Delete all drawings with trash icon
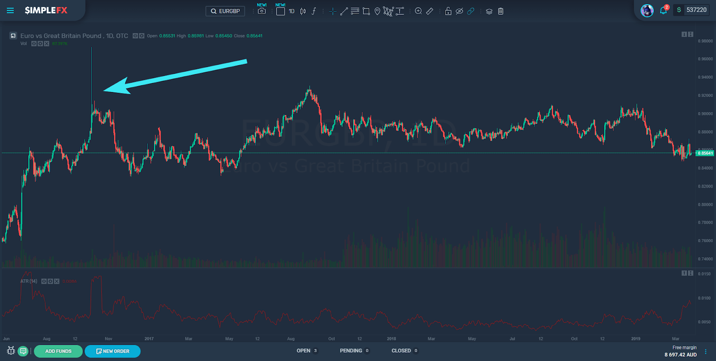Screen dimensions: 716x361 click(x=501, y=11)
